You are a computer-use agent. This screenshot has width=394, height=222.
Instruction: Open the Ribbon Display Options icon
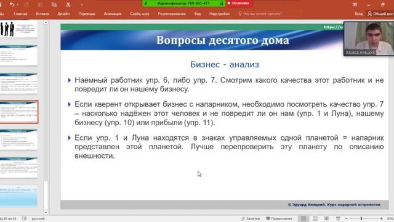pyautogui.click(x=355, y=4)
